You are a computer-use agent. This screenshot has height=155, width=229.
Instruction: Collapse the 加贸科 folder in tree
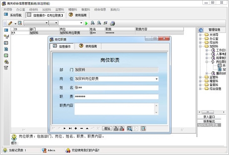coord(200,46)
